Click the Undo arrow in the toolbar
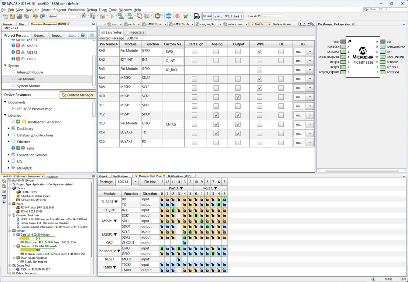Viewport: 408px width, 282px height. click(x=35, y=16)
